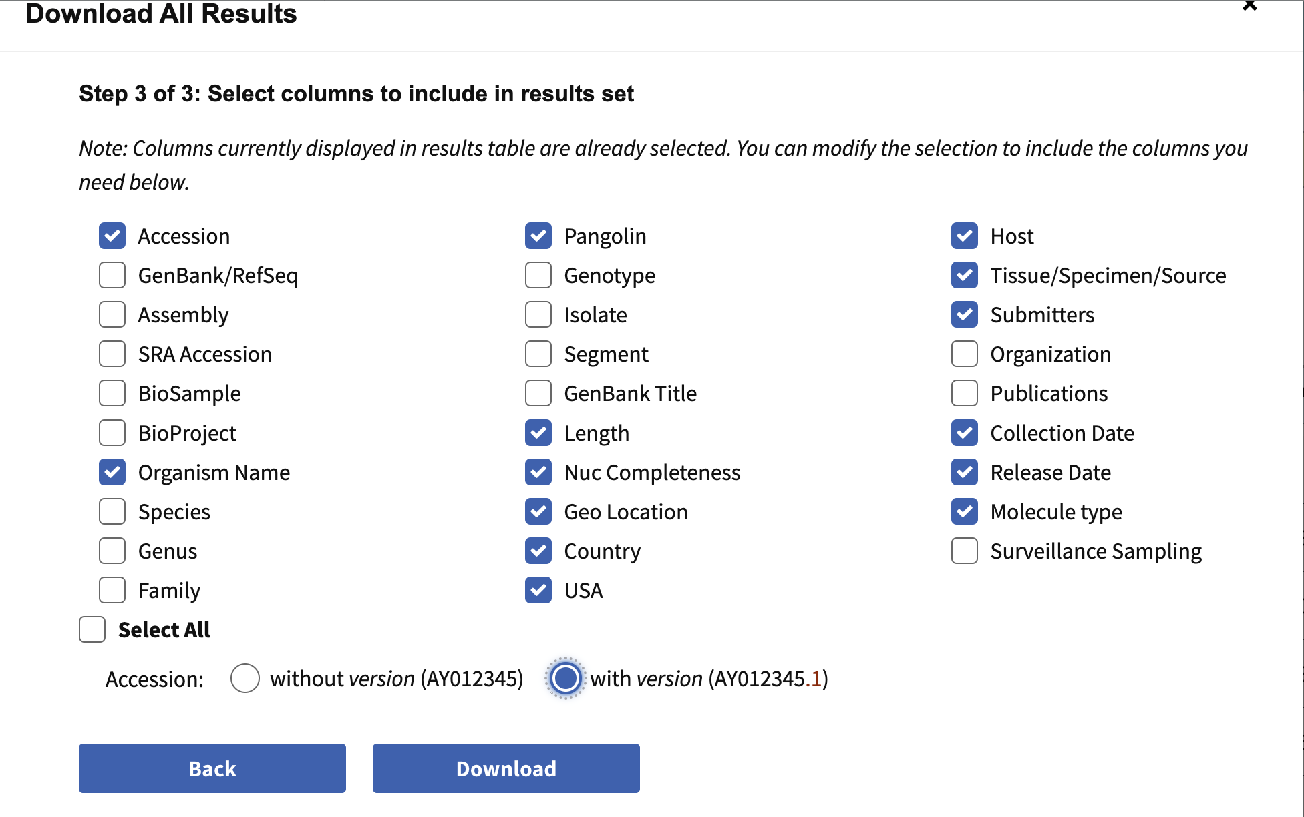Screen dimensions: 1304x817
Task: Enable the Surveillance Sampling column
Action: click(x=965, y=551)
